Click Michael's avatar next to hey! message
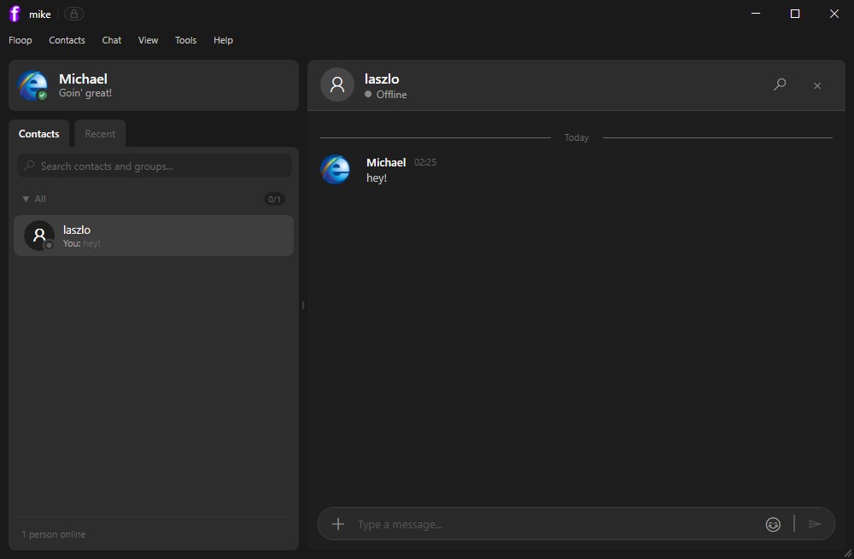854x559 pixels. tap(335, 169)
